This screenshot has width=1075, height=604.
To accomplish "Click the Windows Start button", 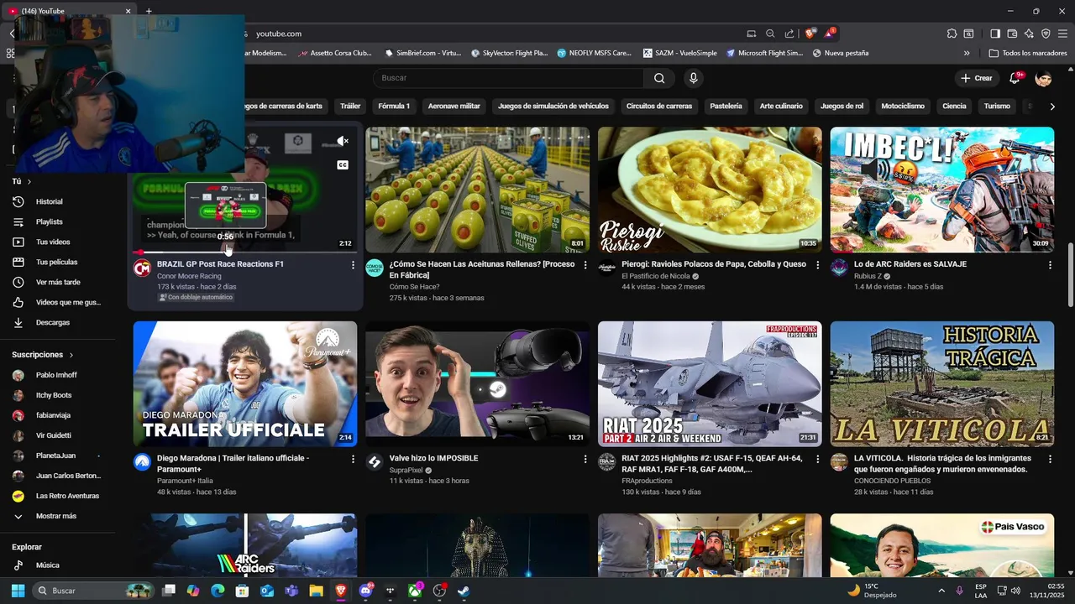I will pyautogui.click(x=18, y=591).
